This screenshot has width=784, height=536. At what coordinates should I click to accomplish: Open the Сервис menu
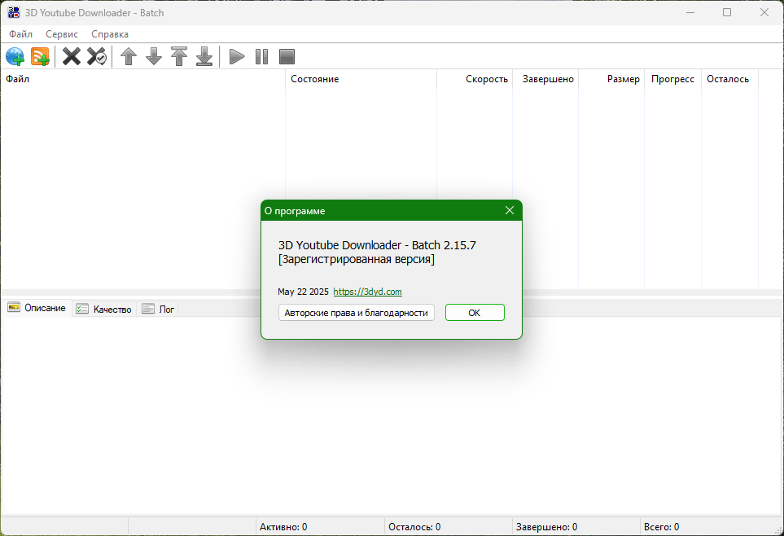(x=62, y=34)
